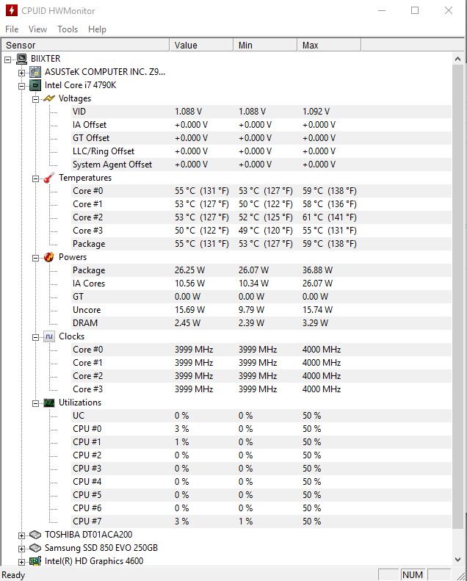Maximize the HWMonitor window
The width and height of the screenshot is (467, 581).
click(415, 10)
